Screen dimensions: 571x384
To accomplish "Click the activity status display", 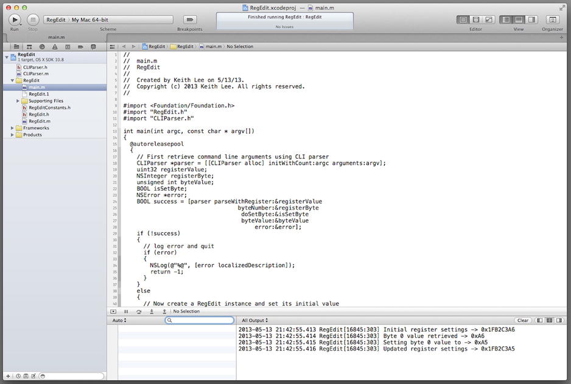I will point(285,21).
